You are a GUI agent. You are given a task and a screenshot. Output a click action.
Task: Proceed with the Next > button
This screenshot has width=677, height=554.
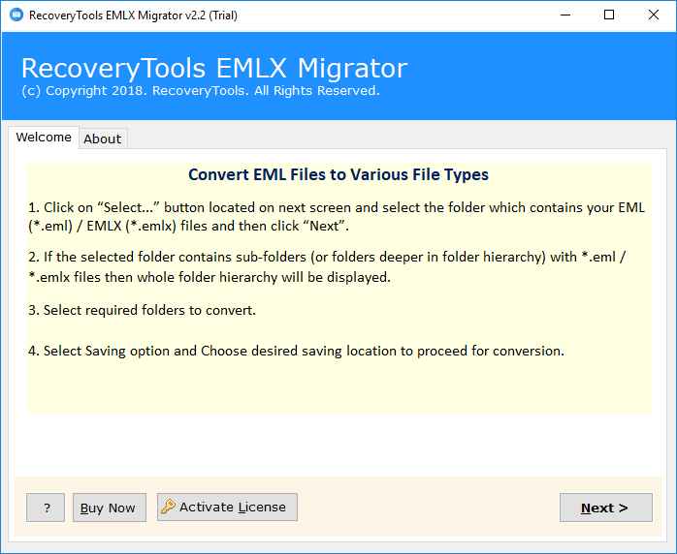[x=606, y=508]
